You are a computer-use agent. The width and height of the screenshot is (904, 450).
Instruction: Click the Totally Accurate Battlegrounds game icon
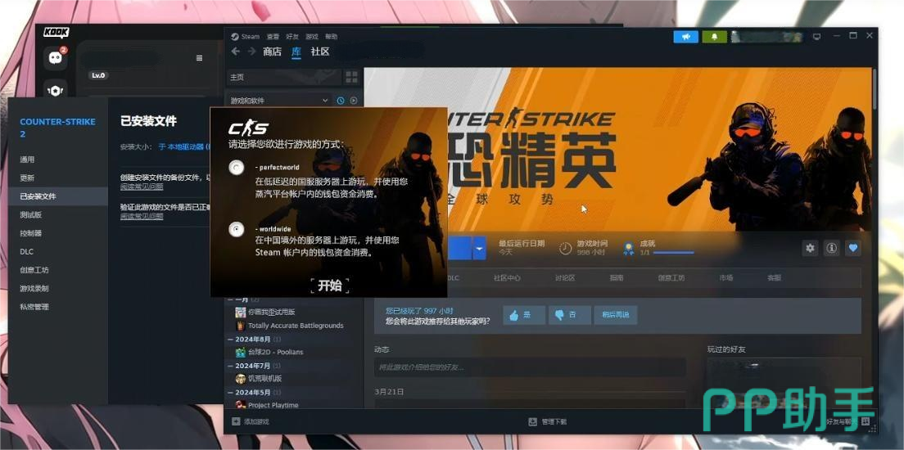pos(241,326)
